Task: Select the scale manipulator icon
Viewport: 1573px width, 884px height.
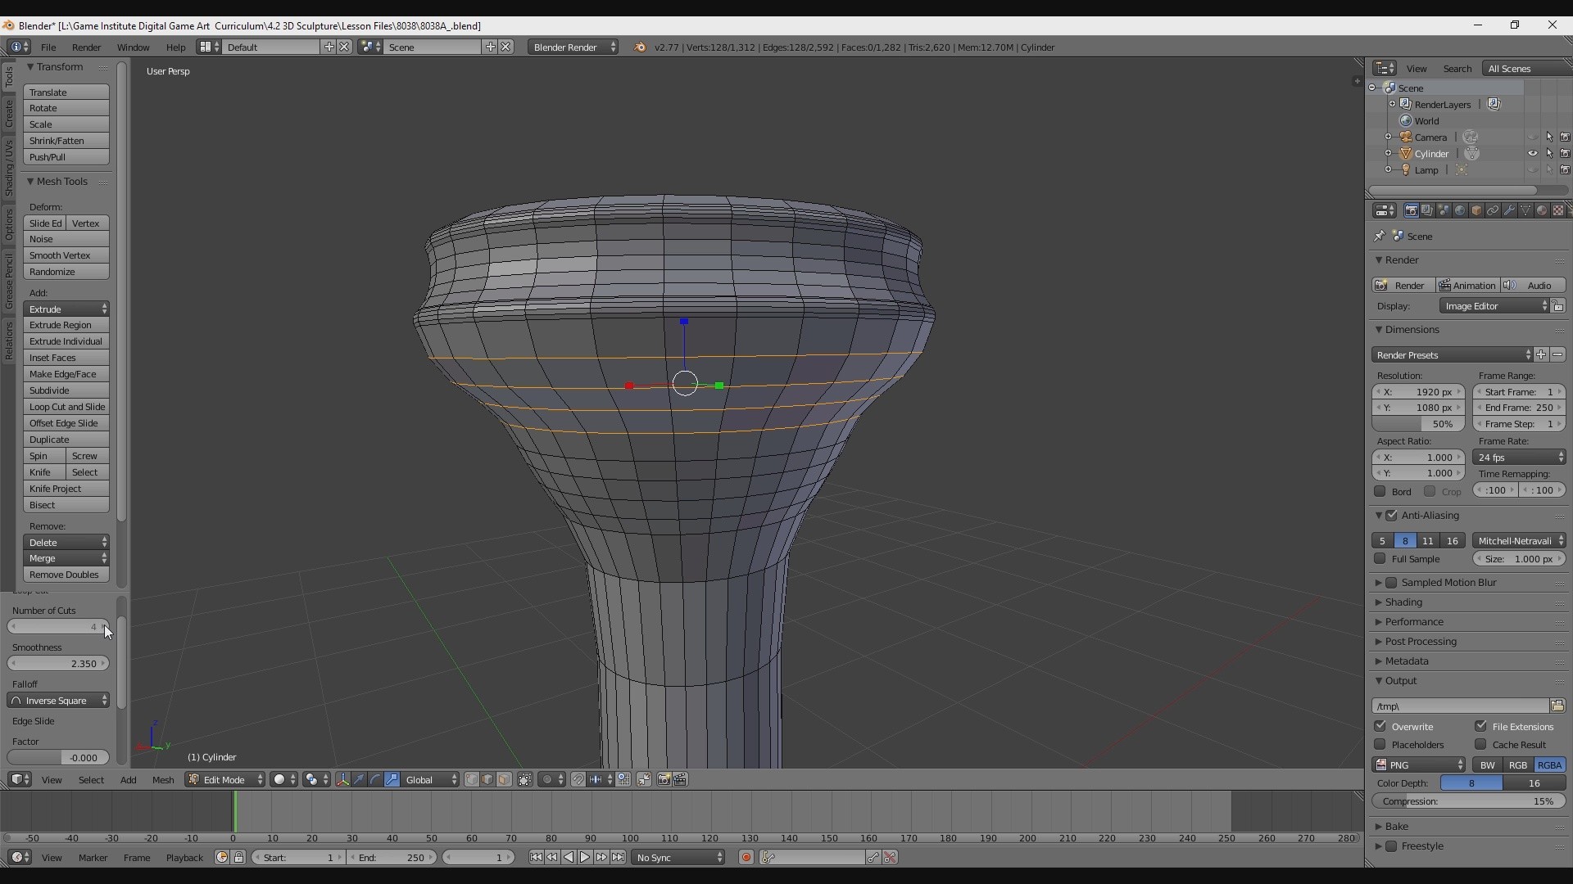Action: click(392, 780)
